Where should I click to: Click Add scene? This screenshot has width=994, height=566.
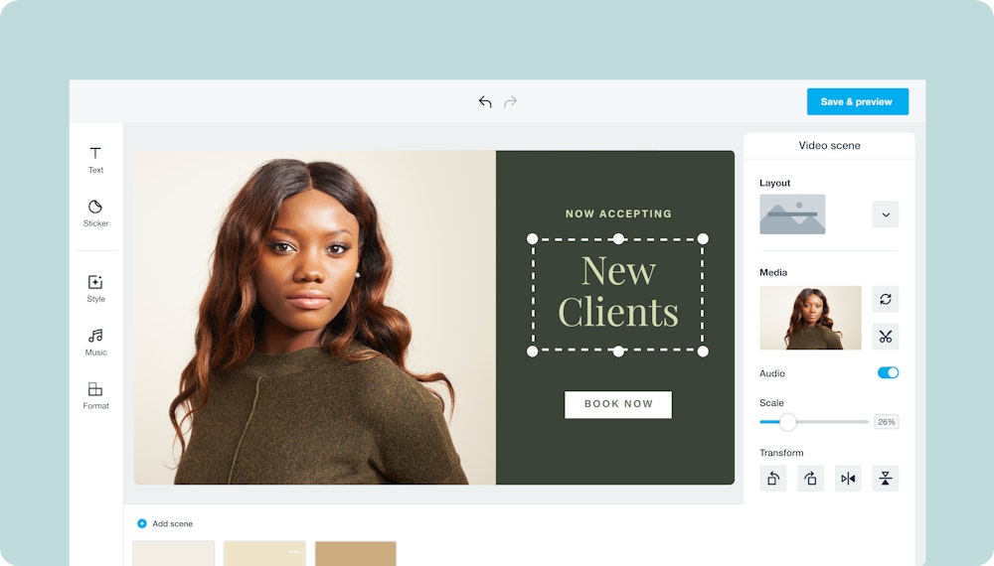[x=165, y=523]
